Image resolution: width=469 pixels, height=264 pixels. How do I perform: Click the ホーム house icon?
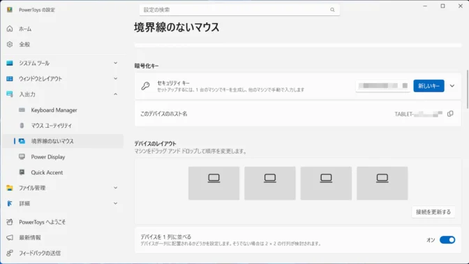pyautogui.click(x=10, y=29)
